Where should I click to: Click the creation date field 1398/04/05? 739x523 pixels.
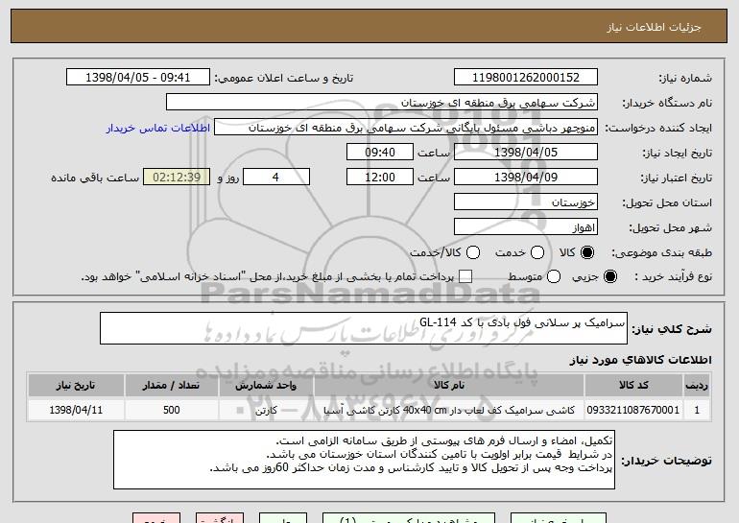526,153
